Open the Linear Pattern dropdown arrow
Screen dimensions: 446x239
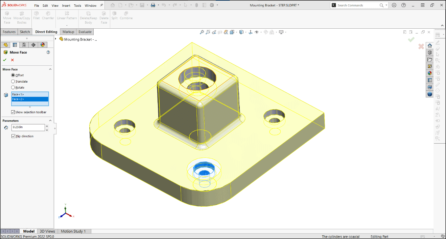[67, 26]
